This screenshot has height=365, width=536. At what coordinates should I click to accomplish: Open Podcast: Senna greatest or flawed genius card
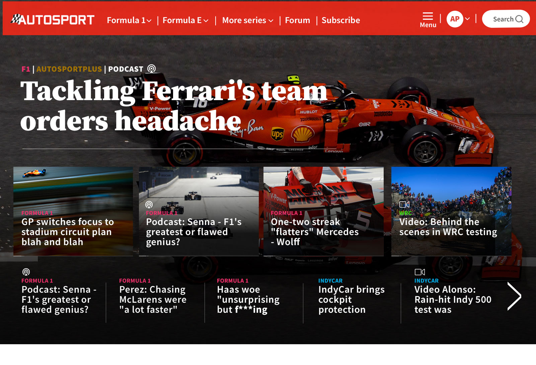[199, 211]
